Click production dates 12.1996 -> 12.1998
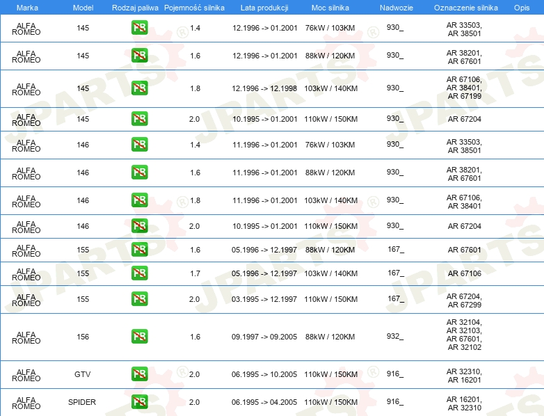This screenshot has width=544, height=416. click(264, 88)
